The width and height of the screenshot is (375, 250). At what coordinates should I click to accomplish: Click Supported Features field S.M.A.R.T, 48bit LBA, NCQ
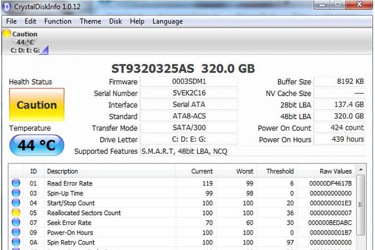[x=252, y=151]
